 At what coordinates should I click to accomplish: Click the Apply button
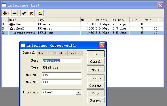pos(96,69)
